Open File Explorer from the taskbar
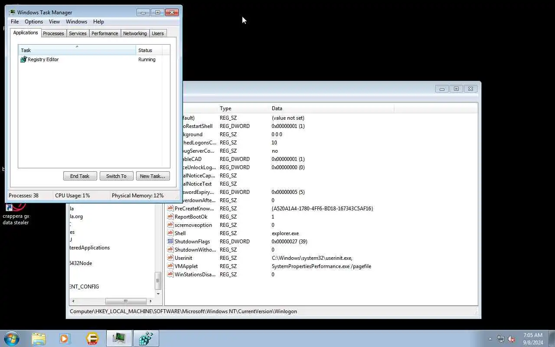The image size is (555, 347). point(39,338)
